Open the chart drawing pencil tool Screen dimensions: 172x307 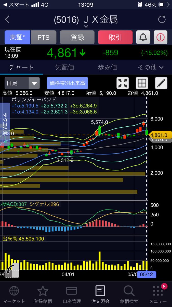click(x=161, y=83)
